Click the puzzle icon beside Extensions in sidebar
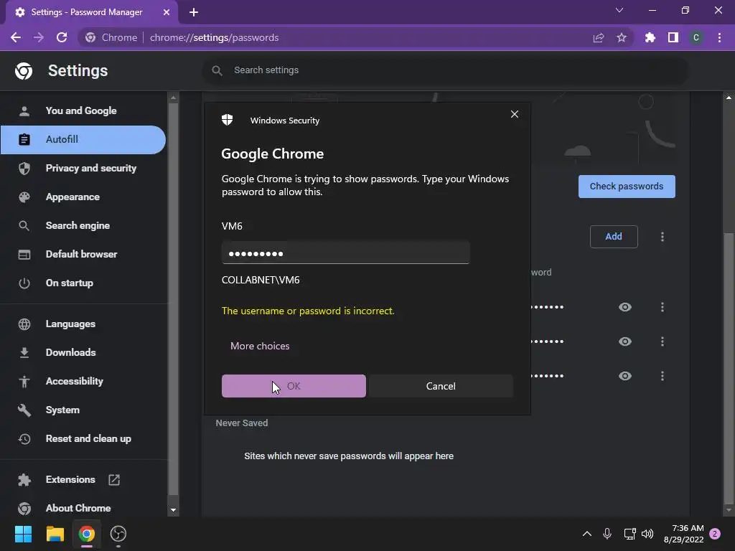This screenshot has height=551, width=735. 24,479
